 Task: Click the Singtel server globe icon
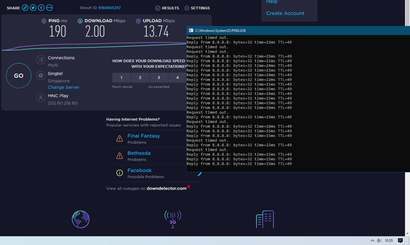pos(41,75)
